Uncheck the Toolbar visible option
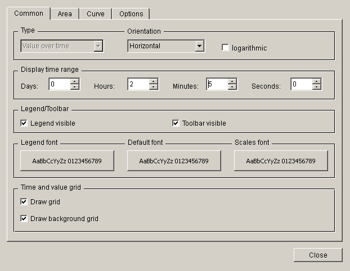 coord(176,123)
